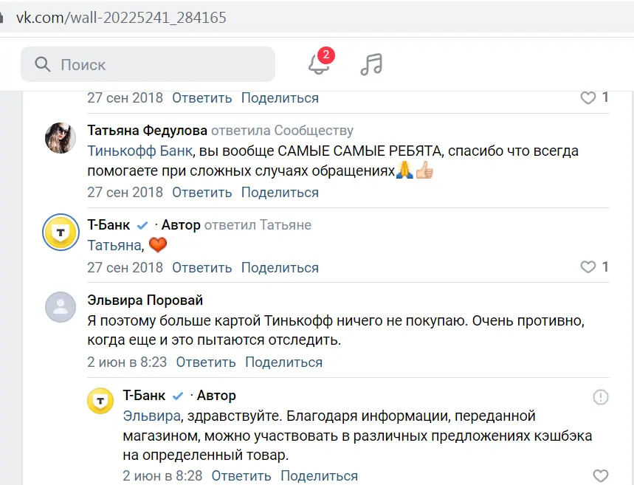Image resolution: width=634 pixels, height=485 pixels.
Task: Share Эльвира Поровай's comment
Action: (284, 362)
